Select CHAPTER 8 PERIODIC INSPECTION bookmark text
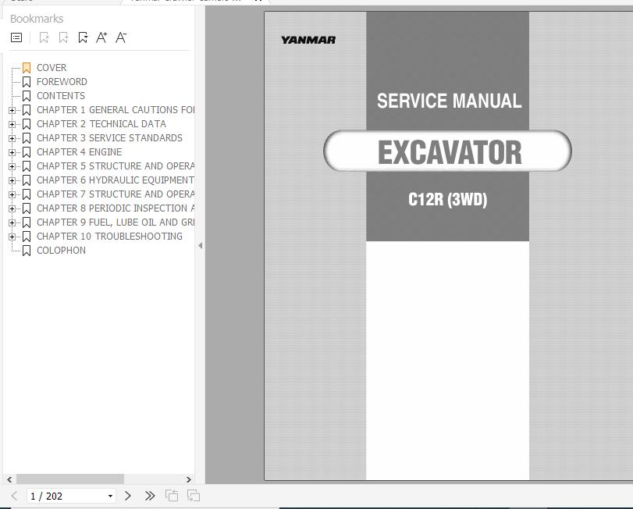 (116, 208)
